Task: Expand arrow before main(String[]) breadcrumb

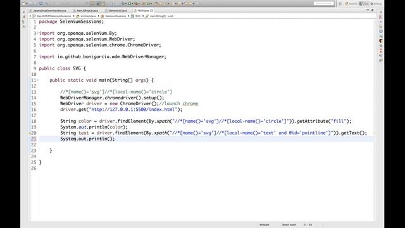Action: [143, 16]
